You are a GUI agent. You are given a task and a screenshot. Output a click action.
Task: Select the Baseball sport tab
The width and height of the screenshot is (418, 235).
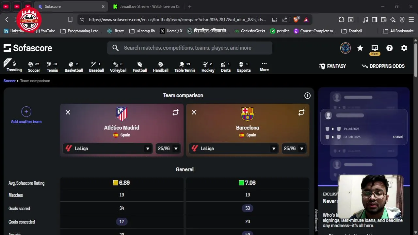tap(96, 67)
